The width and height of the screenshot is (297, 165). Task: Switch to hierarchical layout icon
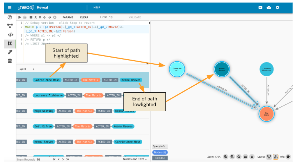coord(276,157)
